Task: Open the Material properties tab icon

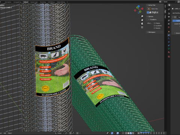Action: point(169,52)
